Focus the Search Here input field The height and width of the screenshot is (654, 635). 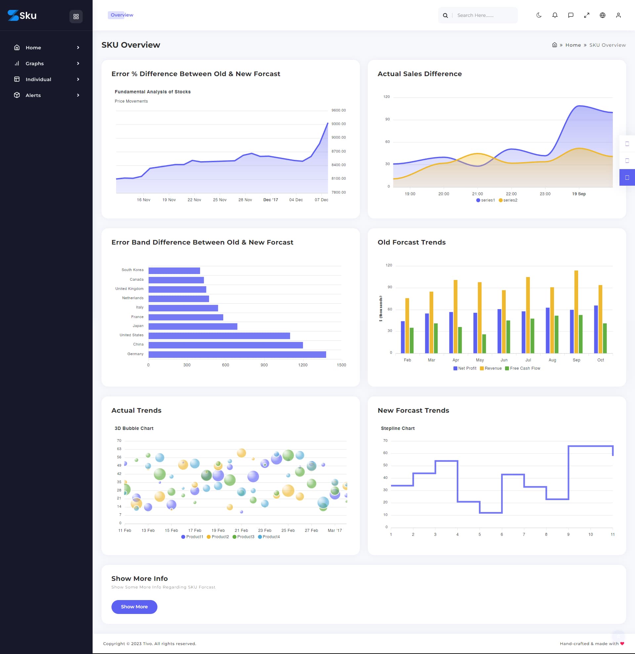click(485, 15)
